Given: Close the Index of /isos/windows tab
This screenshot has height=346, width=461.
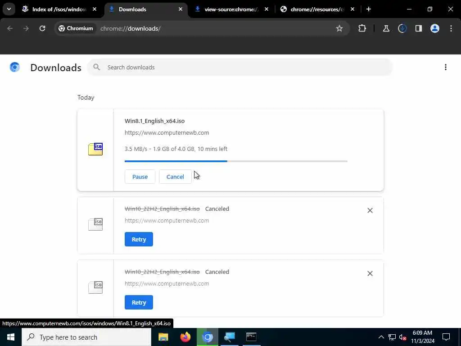Looking at the screenshot, I should (95, 9).
